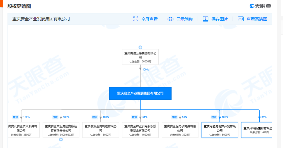Open 重庆安全产业引导股权投资基金有限公司 node
The image size is (283, 148).
tap(140, 130)
